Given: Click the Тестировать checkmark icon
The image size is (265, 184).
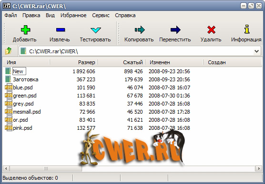Looking at the screenshot, I should click(x=96, y=30).
